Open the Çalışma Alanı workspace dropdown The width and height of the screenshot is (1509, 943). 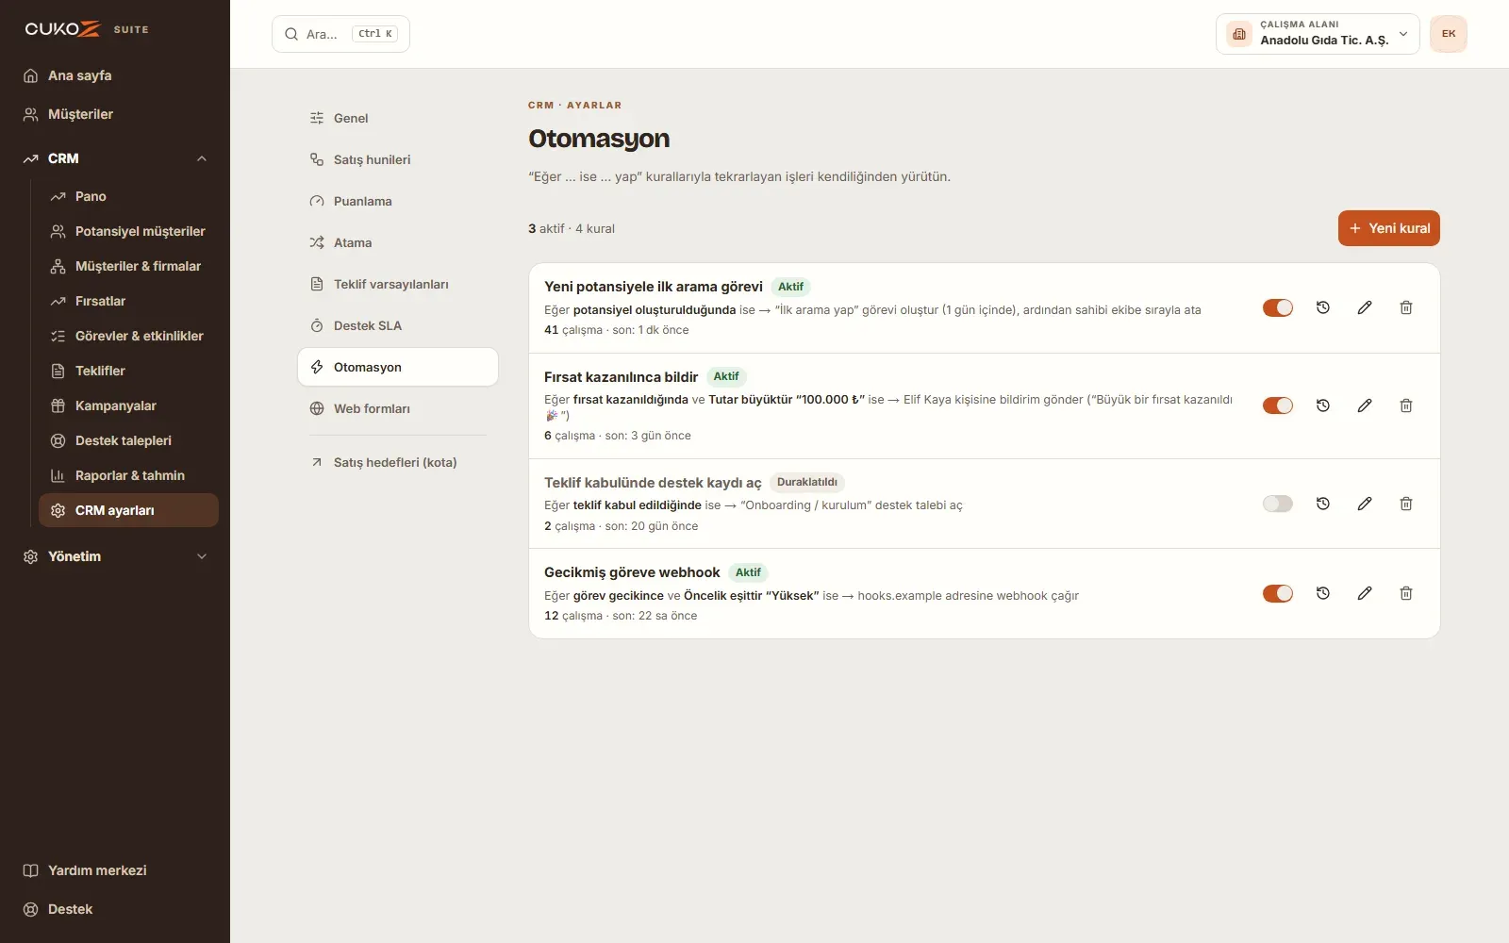[1318, 34]
